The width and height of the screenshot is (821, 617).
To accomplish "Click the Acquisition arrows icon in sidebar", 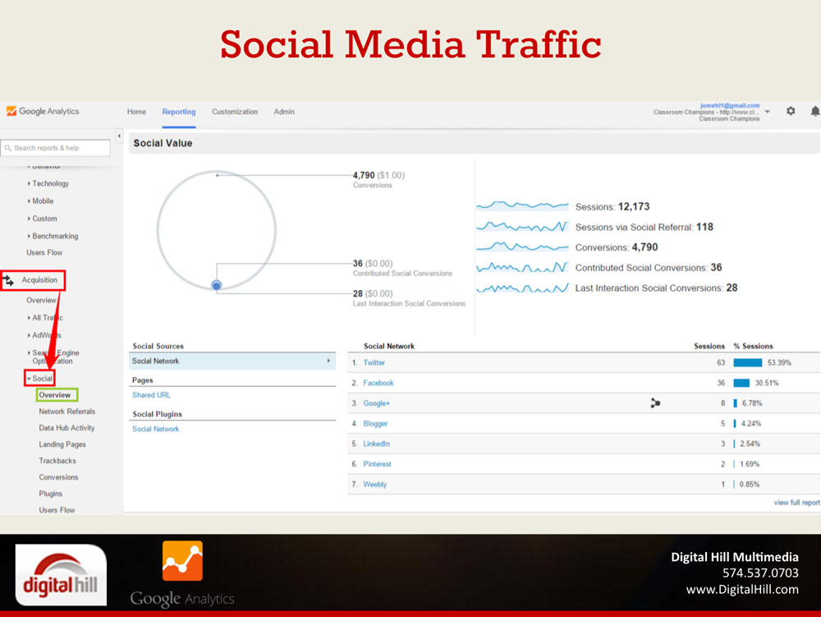I will (9, 281).
